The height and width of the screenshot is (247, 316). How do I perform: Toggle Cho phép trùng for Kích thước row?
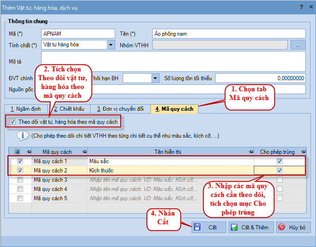(279, 171)
